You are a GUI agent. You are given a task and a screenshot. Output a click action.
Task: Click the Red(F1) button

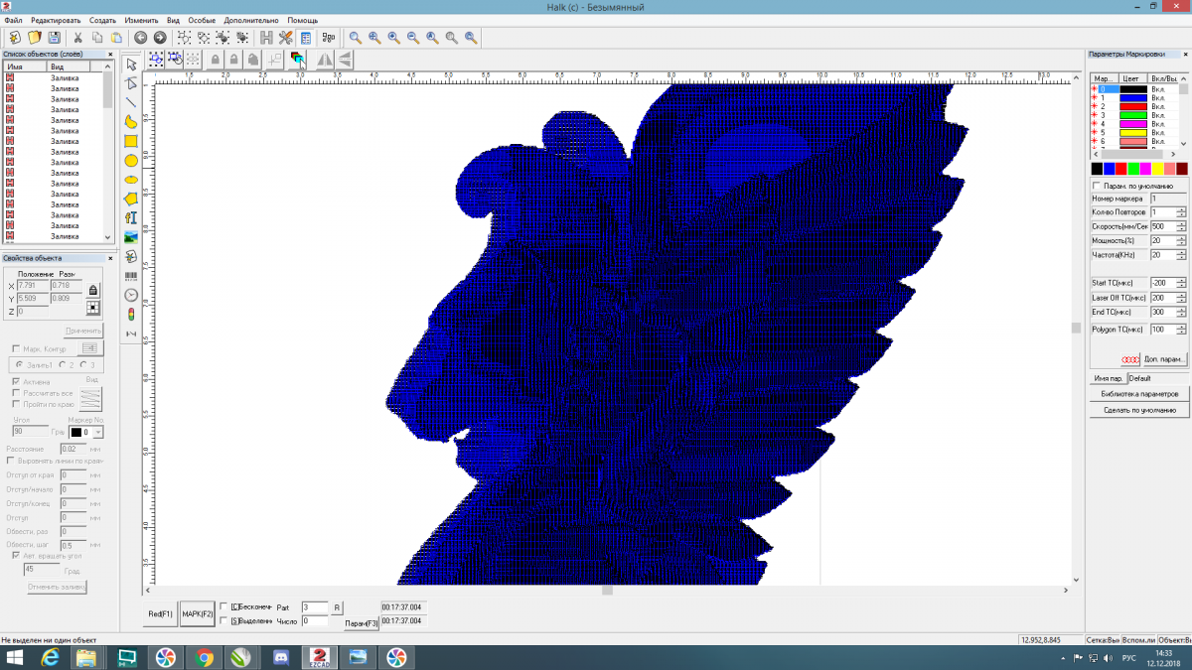tap(162, 614)
